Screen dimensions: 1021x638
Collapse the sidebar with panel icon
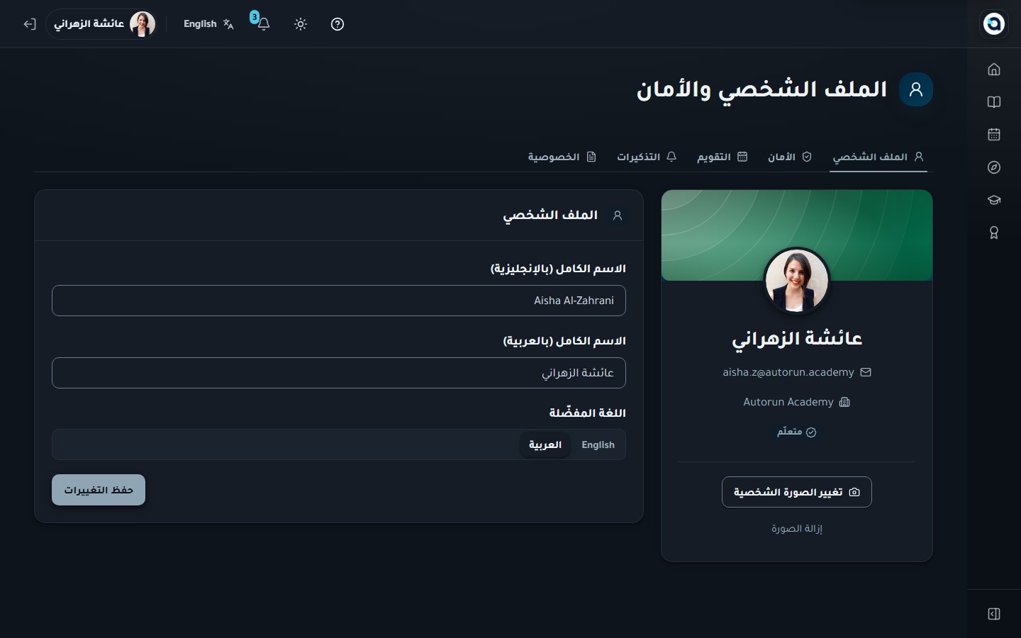point(993,614)
